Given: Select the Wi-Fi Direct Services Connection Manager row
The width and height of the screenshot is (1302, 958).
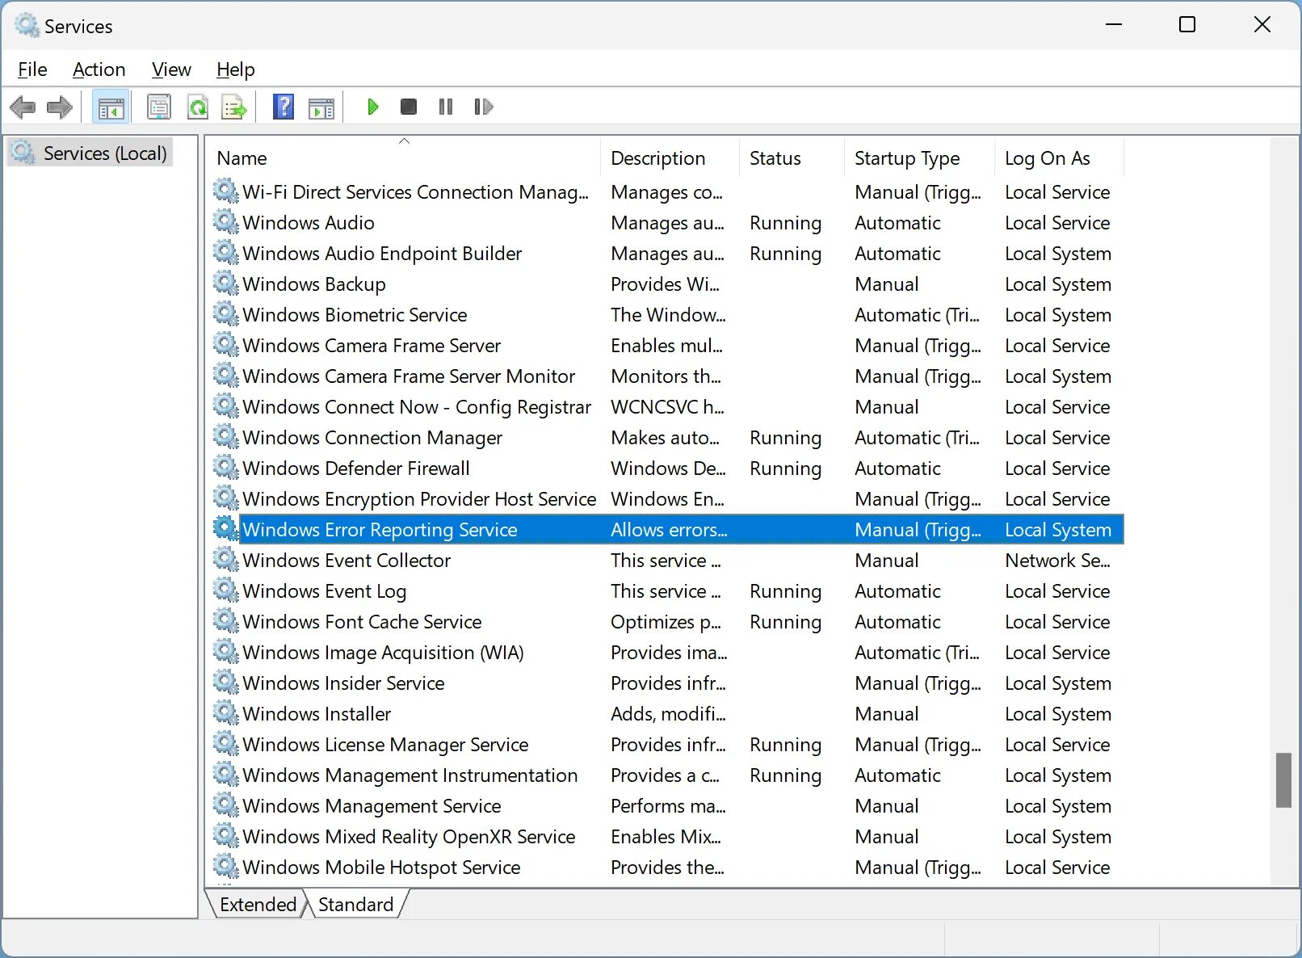Looking at the screenshot, I should 668,191.
